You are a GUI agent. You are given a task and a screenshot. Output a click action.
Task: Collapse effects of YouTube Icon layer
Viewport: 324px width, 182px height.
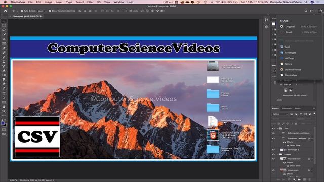312,159
